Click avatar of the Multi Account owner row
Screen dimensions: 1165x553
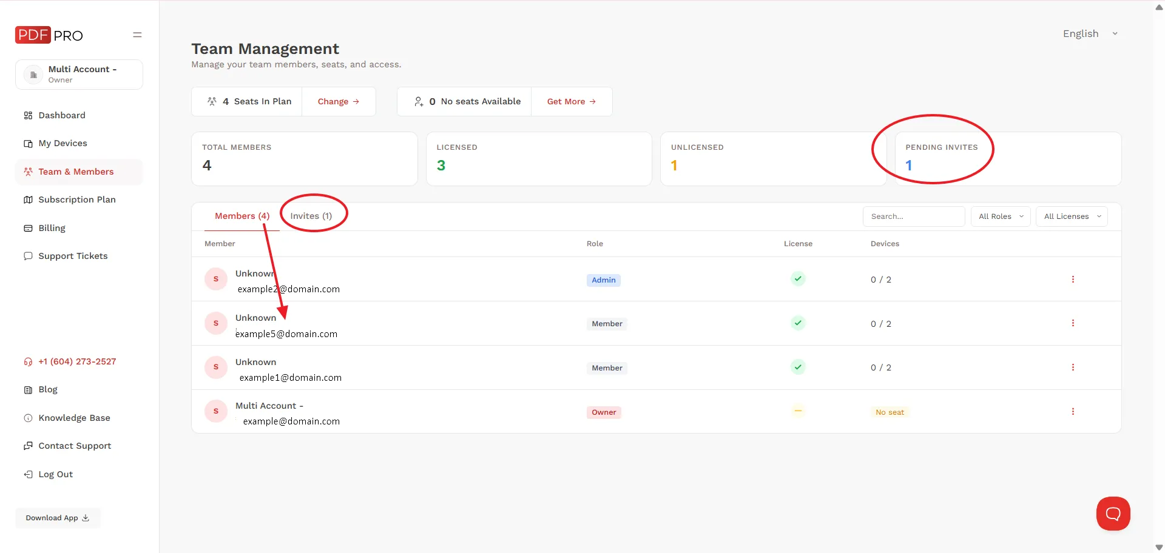pos(215,411)
